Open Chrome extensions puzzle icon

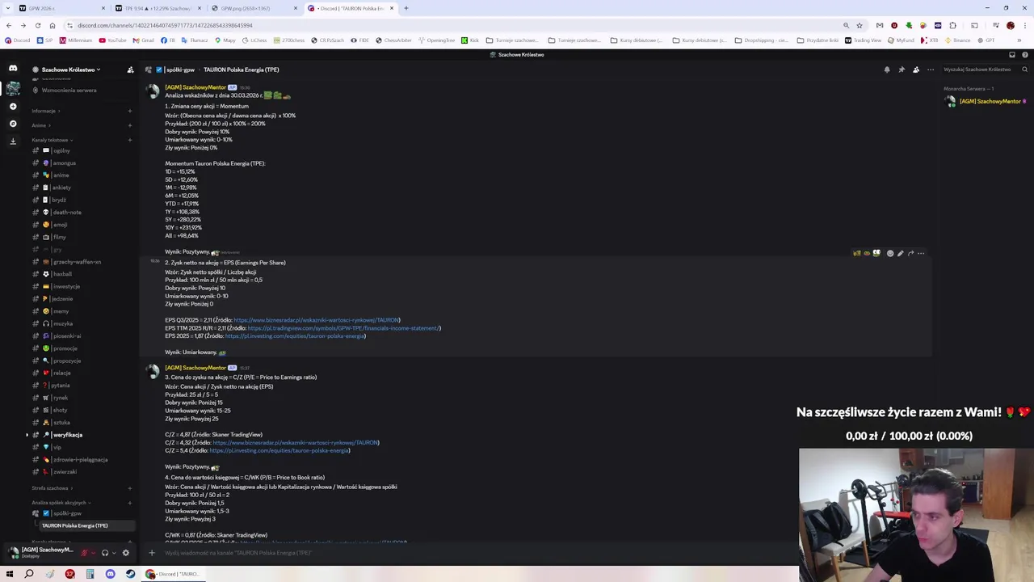coord(952,25)
